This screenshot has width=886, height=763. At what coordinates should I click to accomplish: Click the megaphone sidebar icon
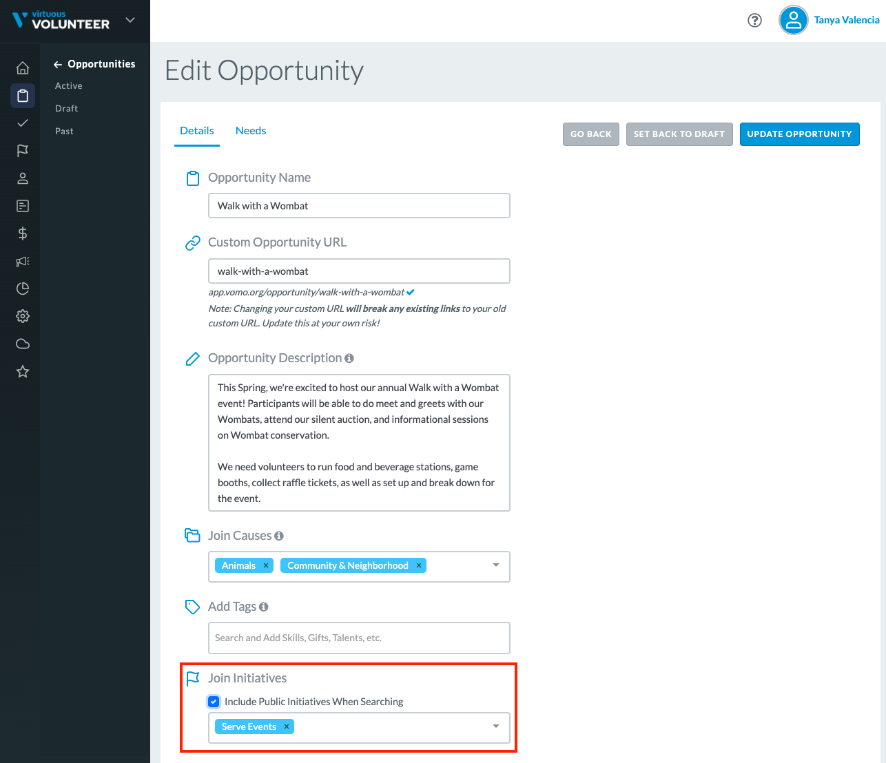23,261
